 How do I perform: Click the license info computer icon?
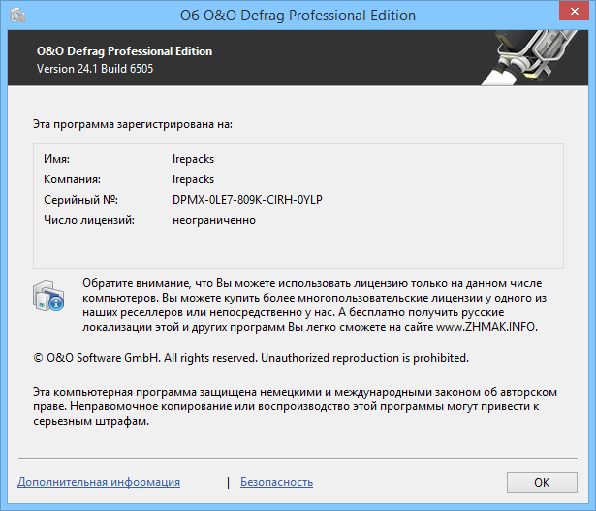48,296
